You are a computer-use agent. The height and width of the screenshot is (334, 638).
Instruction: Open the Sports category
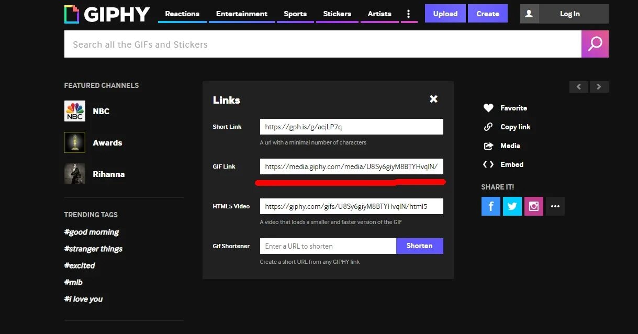(x=295, y=14)
